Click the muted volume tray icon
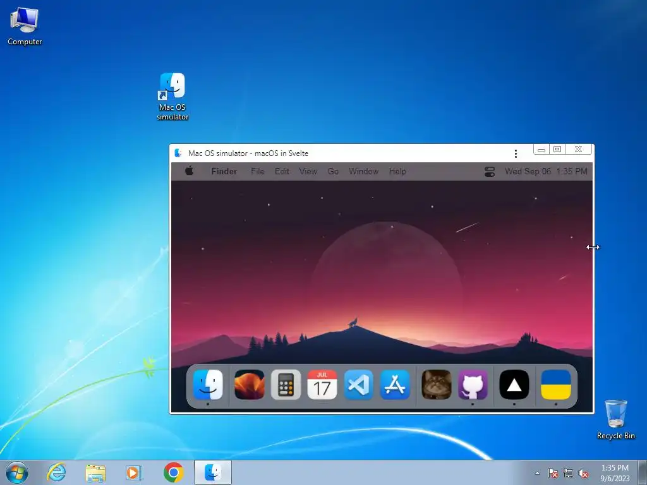Image resolution: width=647 pixels, height=485 pixels. 583,473
